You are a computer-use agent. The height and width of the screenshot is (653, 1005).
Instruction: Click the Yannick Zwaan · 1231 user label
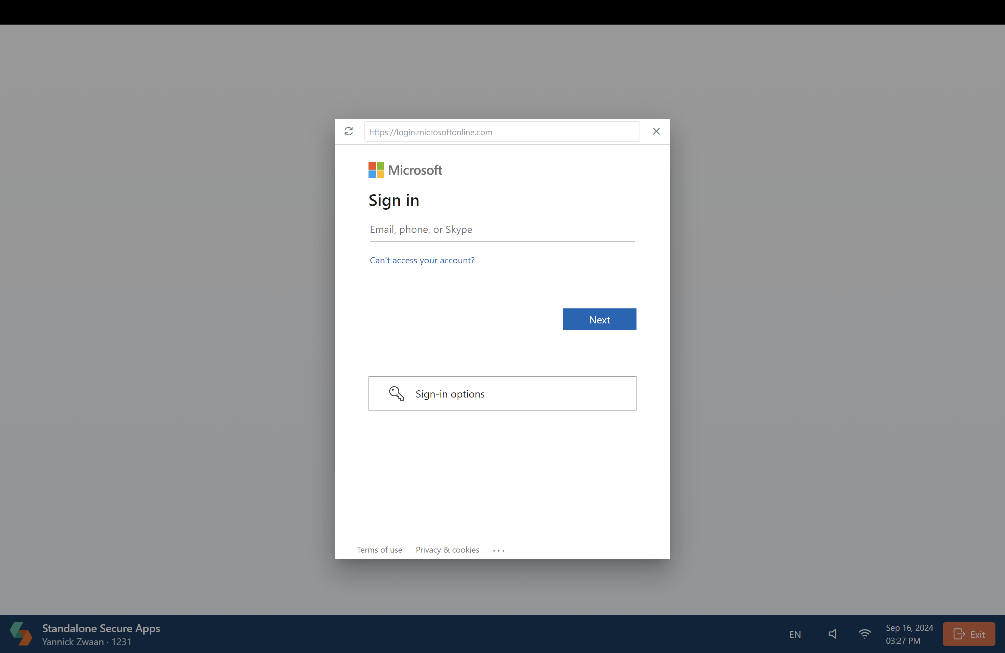tap(86, 642)
